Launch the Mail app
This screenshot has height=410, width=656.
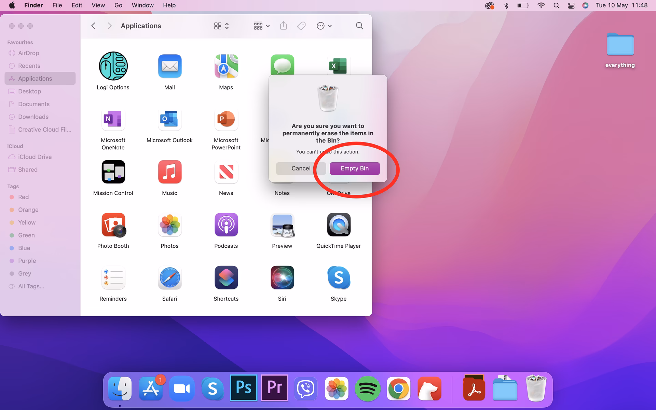pos(170,66)
